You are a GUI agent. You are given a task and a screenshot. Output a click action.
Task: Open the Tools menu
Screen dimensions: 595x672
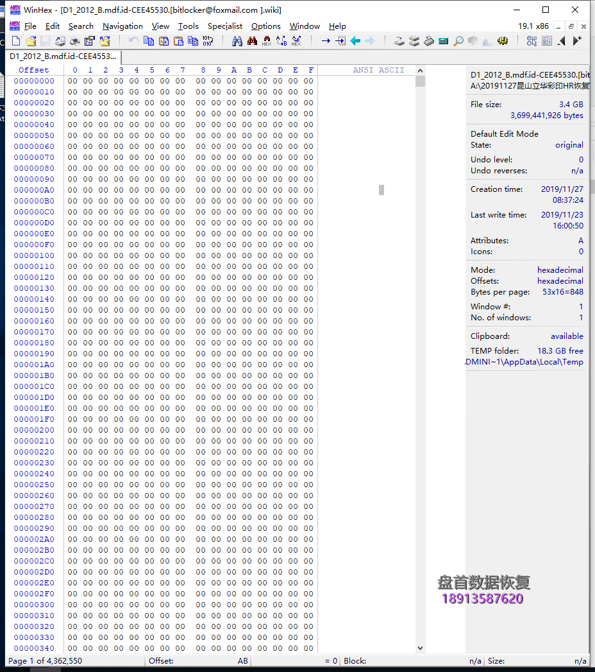(189, 26)
